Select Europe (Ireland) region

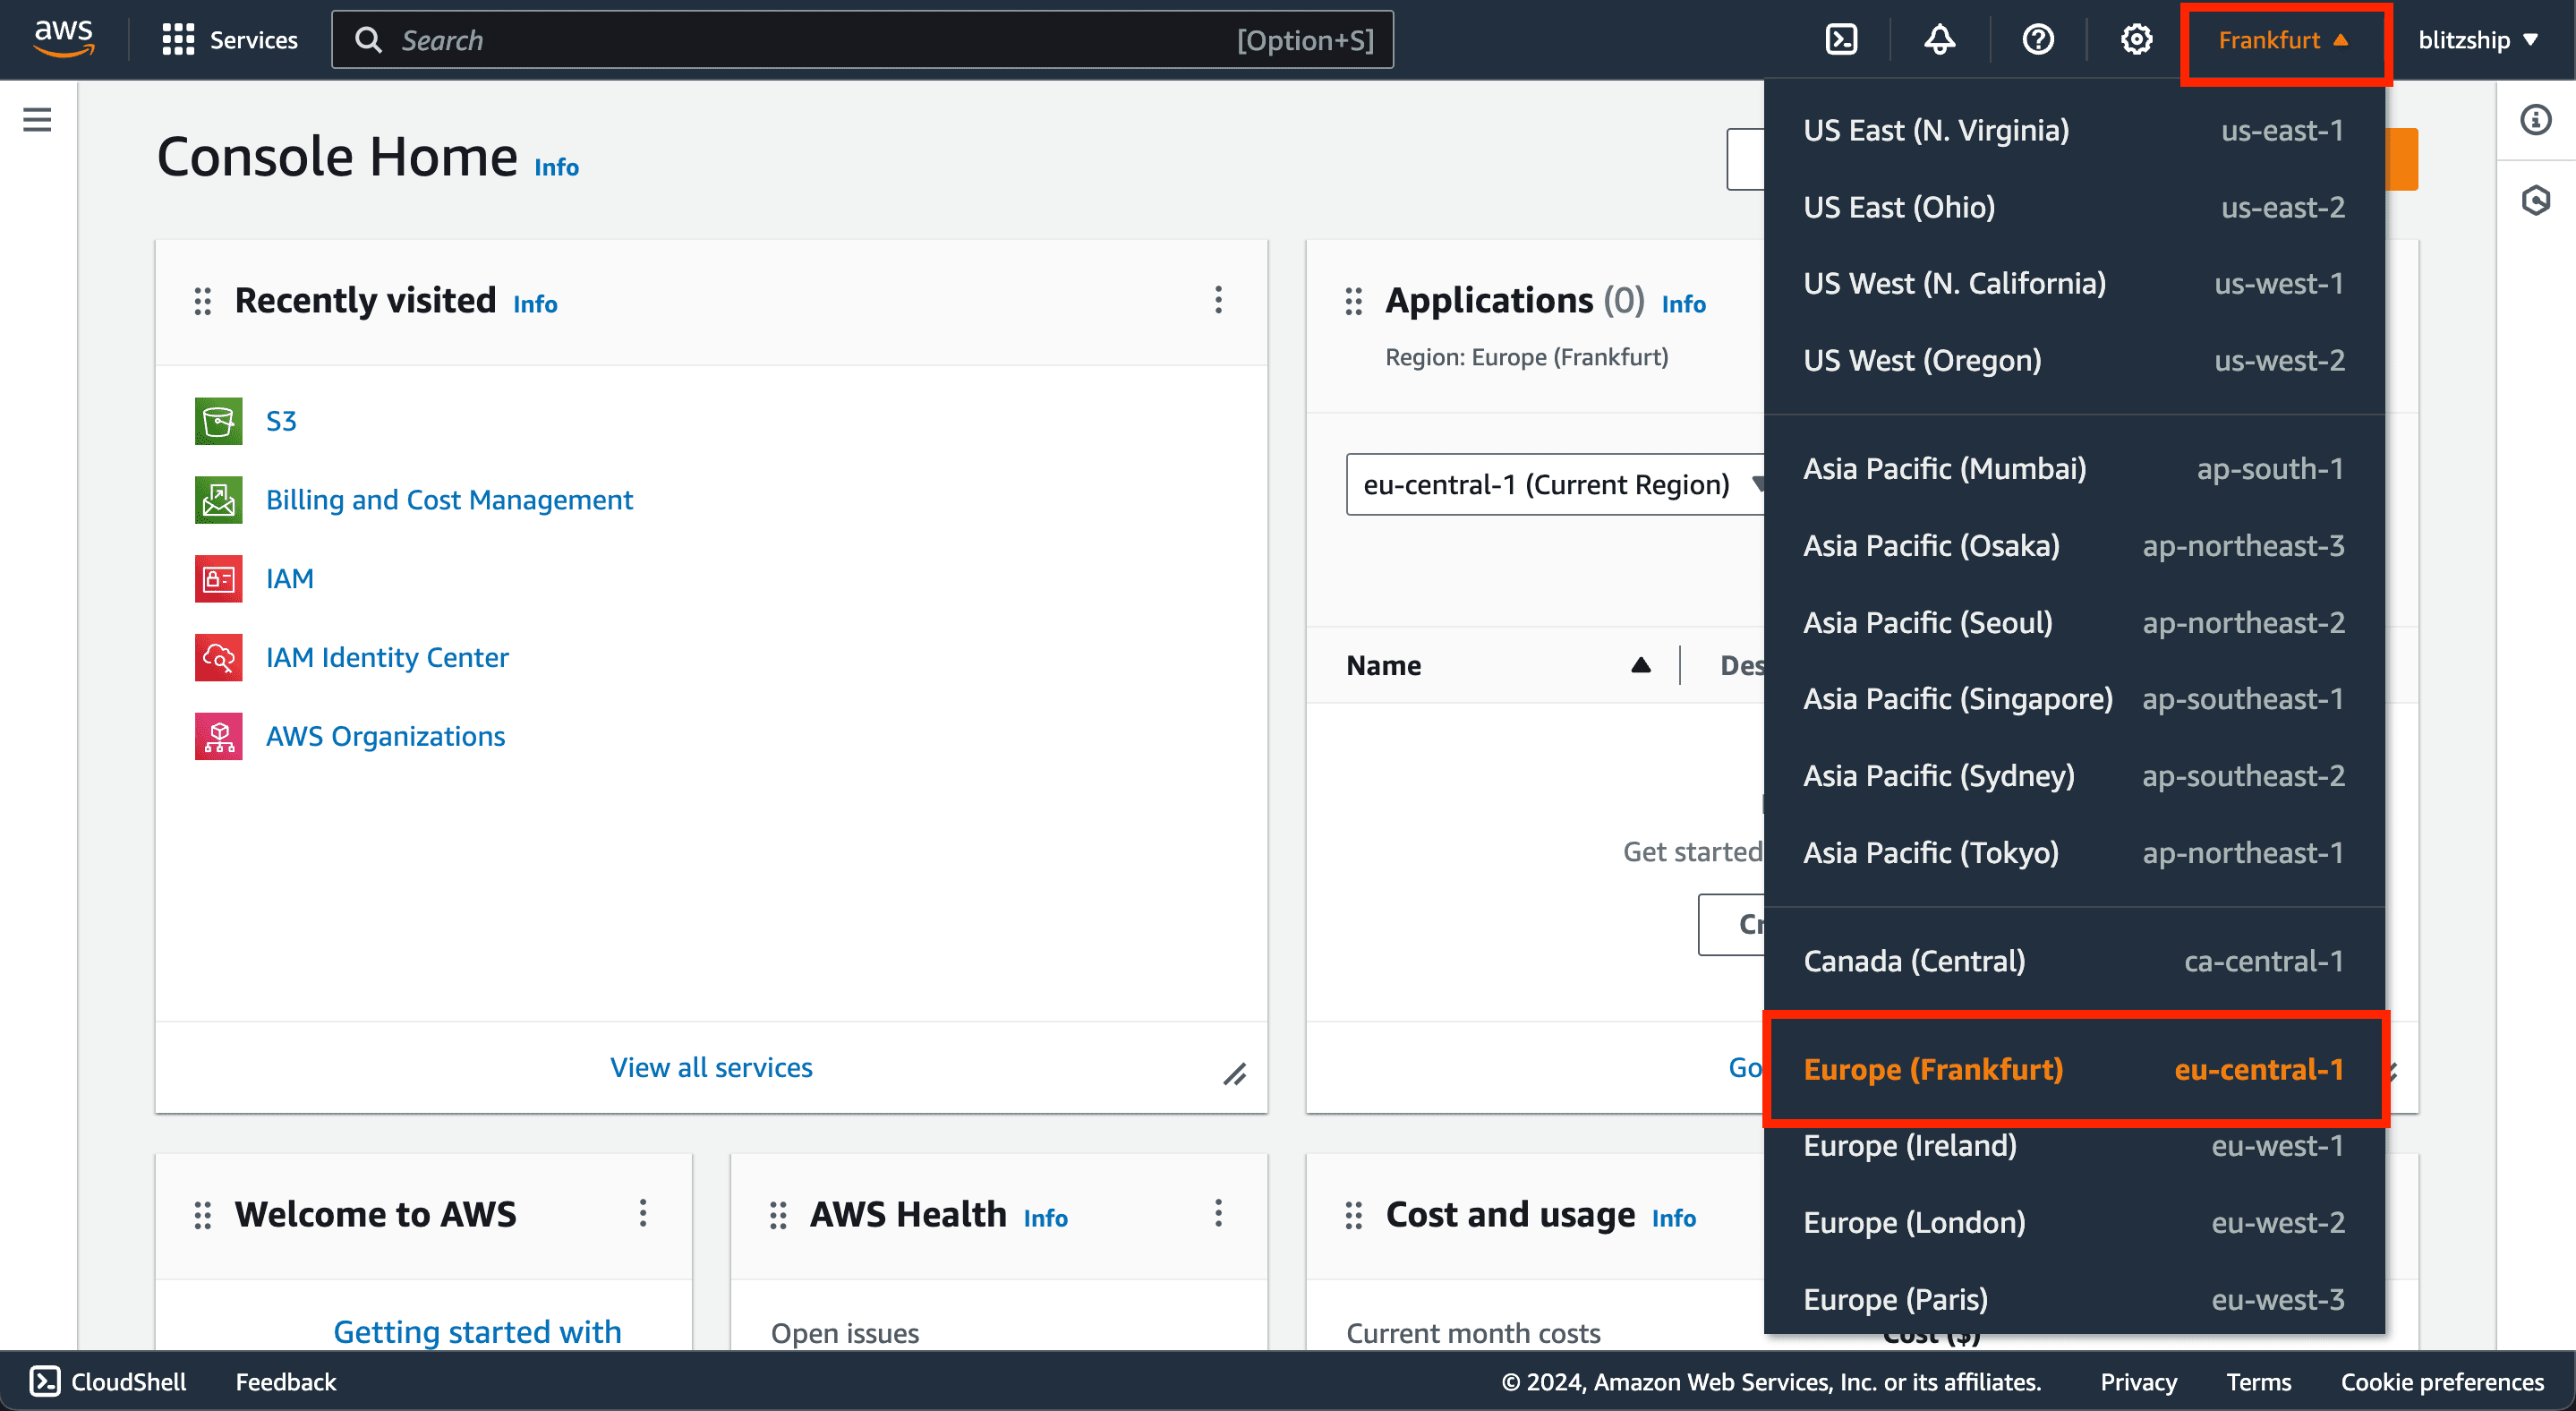point(2074,1146)
